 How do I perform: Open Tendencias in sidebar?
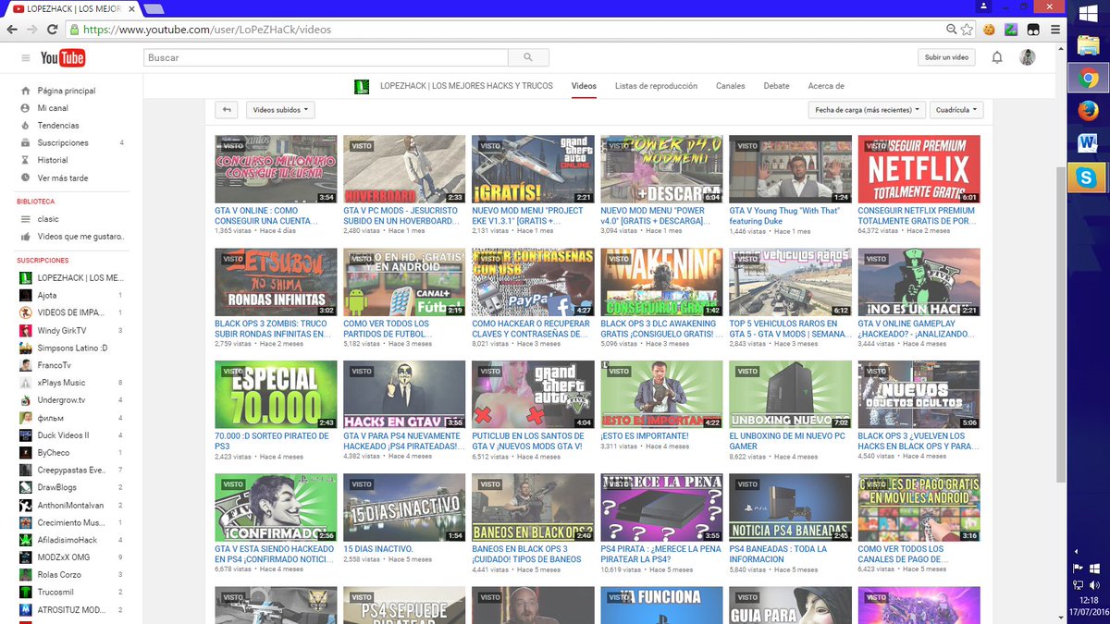[x=57, y=126]
